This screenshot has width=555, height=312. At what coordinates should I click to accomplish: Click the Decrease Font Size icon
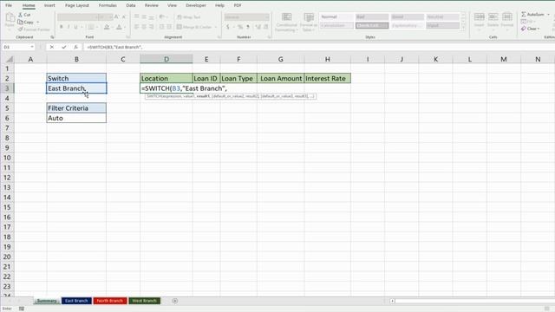[123, 17]
